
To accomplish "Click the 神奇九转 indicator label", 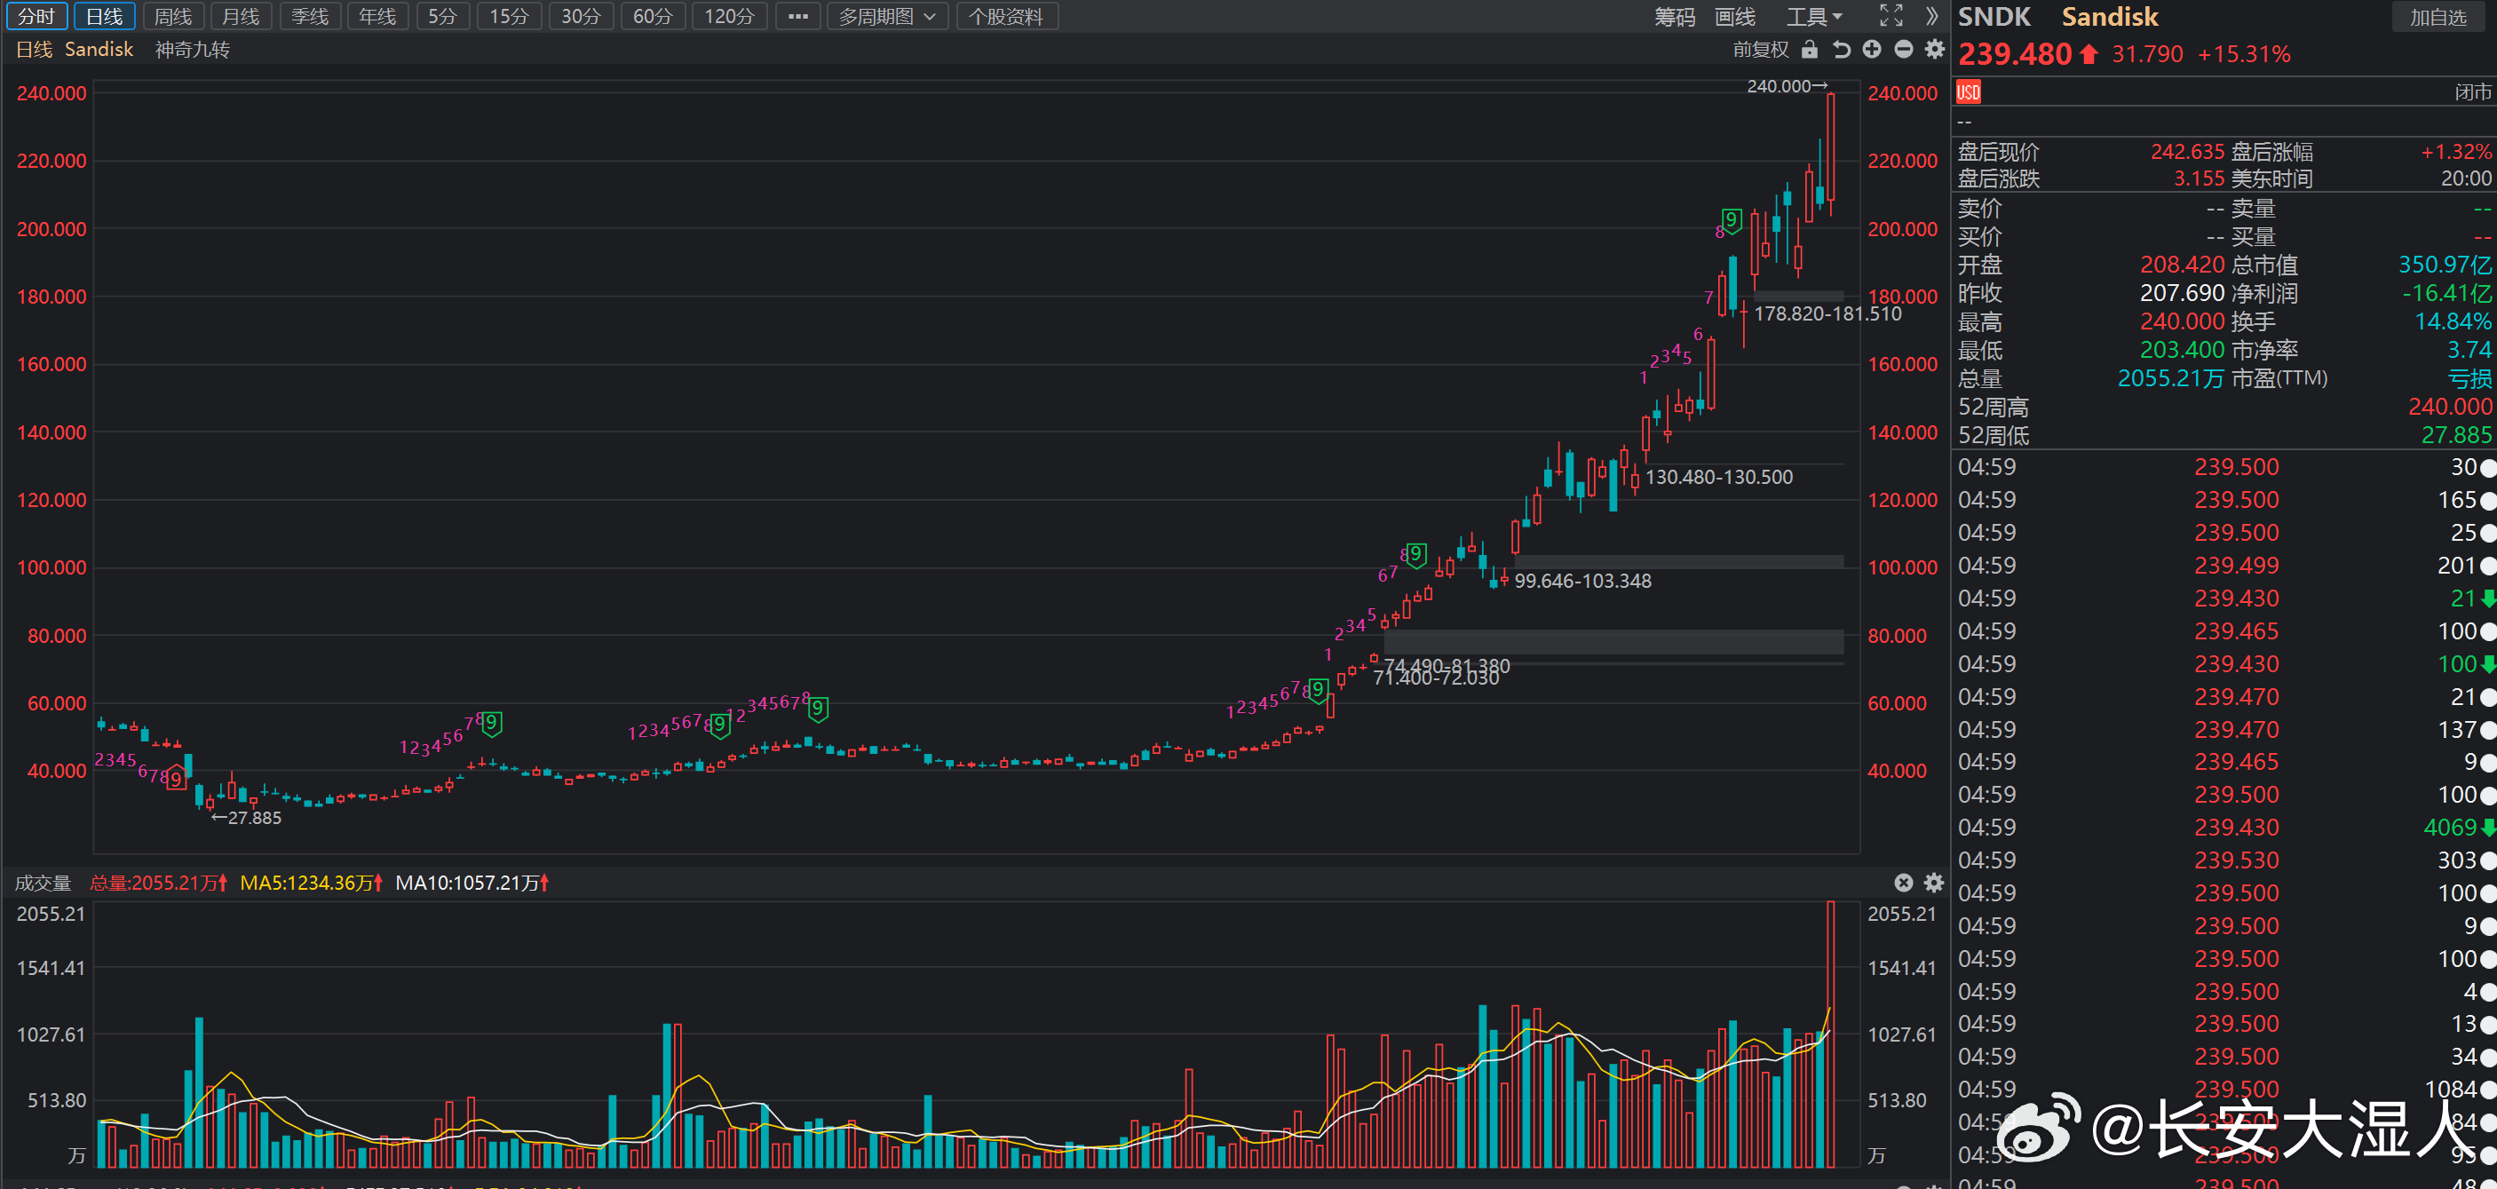I will click(192, 50).
